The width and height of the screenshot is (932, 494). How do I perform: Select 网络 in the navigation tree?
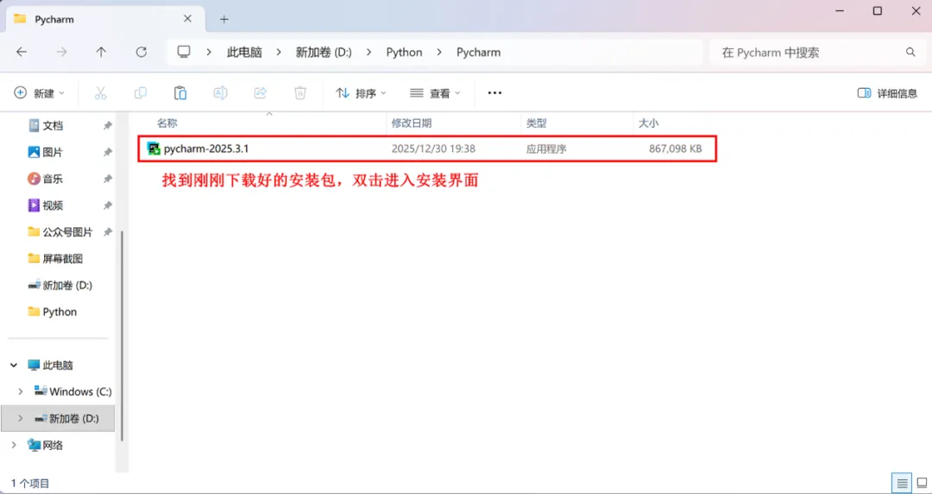46,445
